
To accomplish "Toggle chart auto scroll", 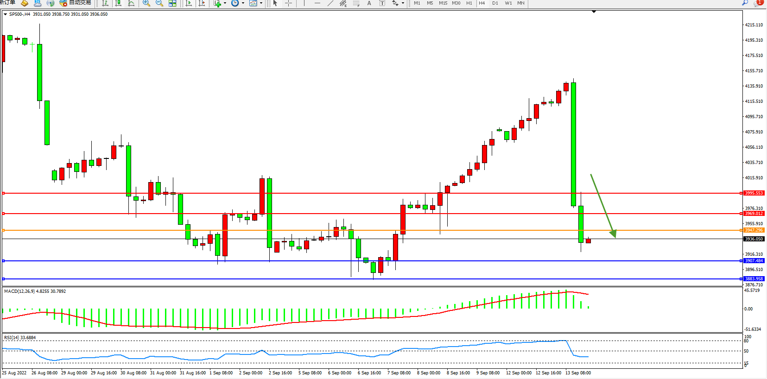I will [x=189, y=3].
